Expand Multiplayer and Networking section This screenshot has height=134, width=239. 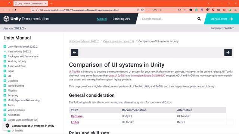[5, 100]
